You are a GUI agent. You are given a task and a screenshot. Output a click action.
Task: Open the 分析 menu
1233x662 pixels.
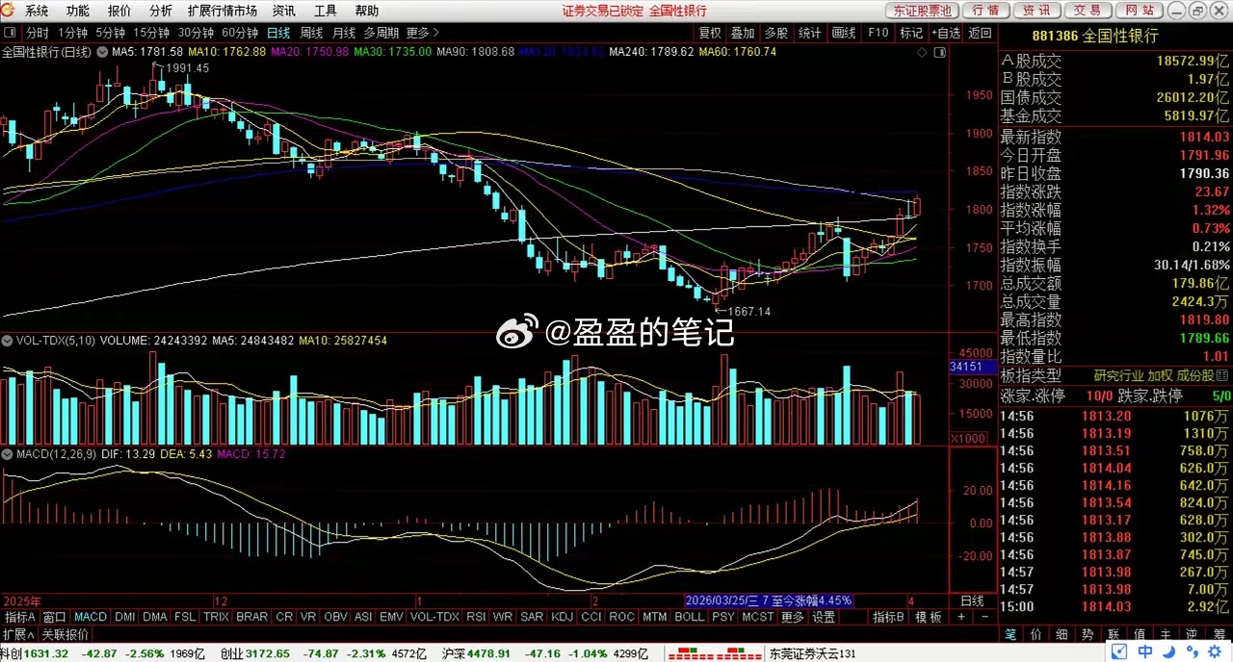161,11
